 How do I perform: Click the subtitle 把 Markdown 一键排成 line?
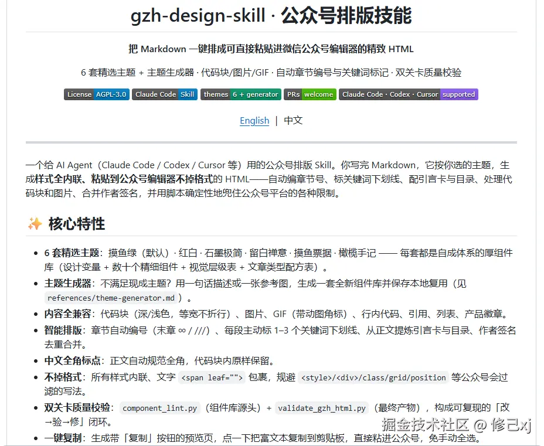click(x=271, y=49)
